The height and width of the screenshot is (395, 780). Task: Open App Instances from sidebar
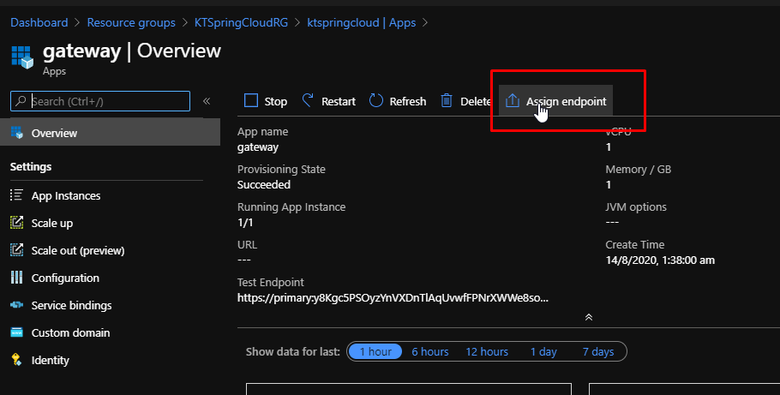[x=65, y=195]
